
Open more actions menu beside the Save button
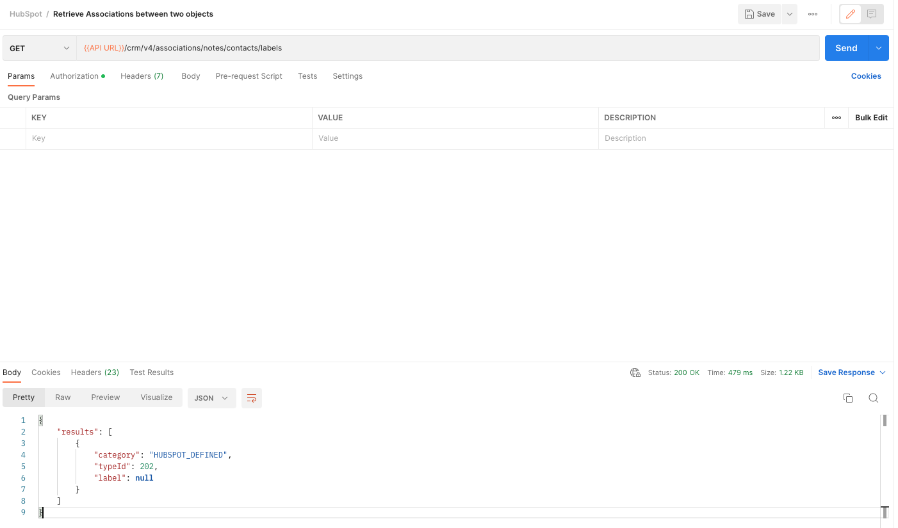812,13
